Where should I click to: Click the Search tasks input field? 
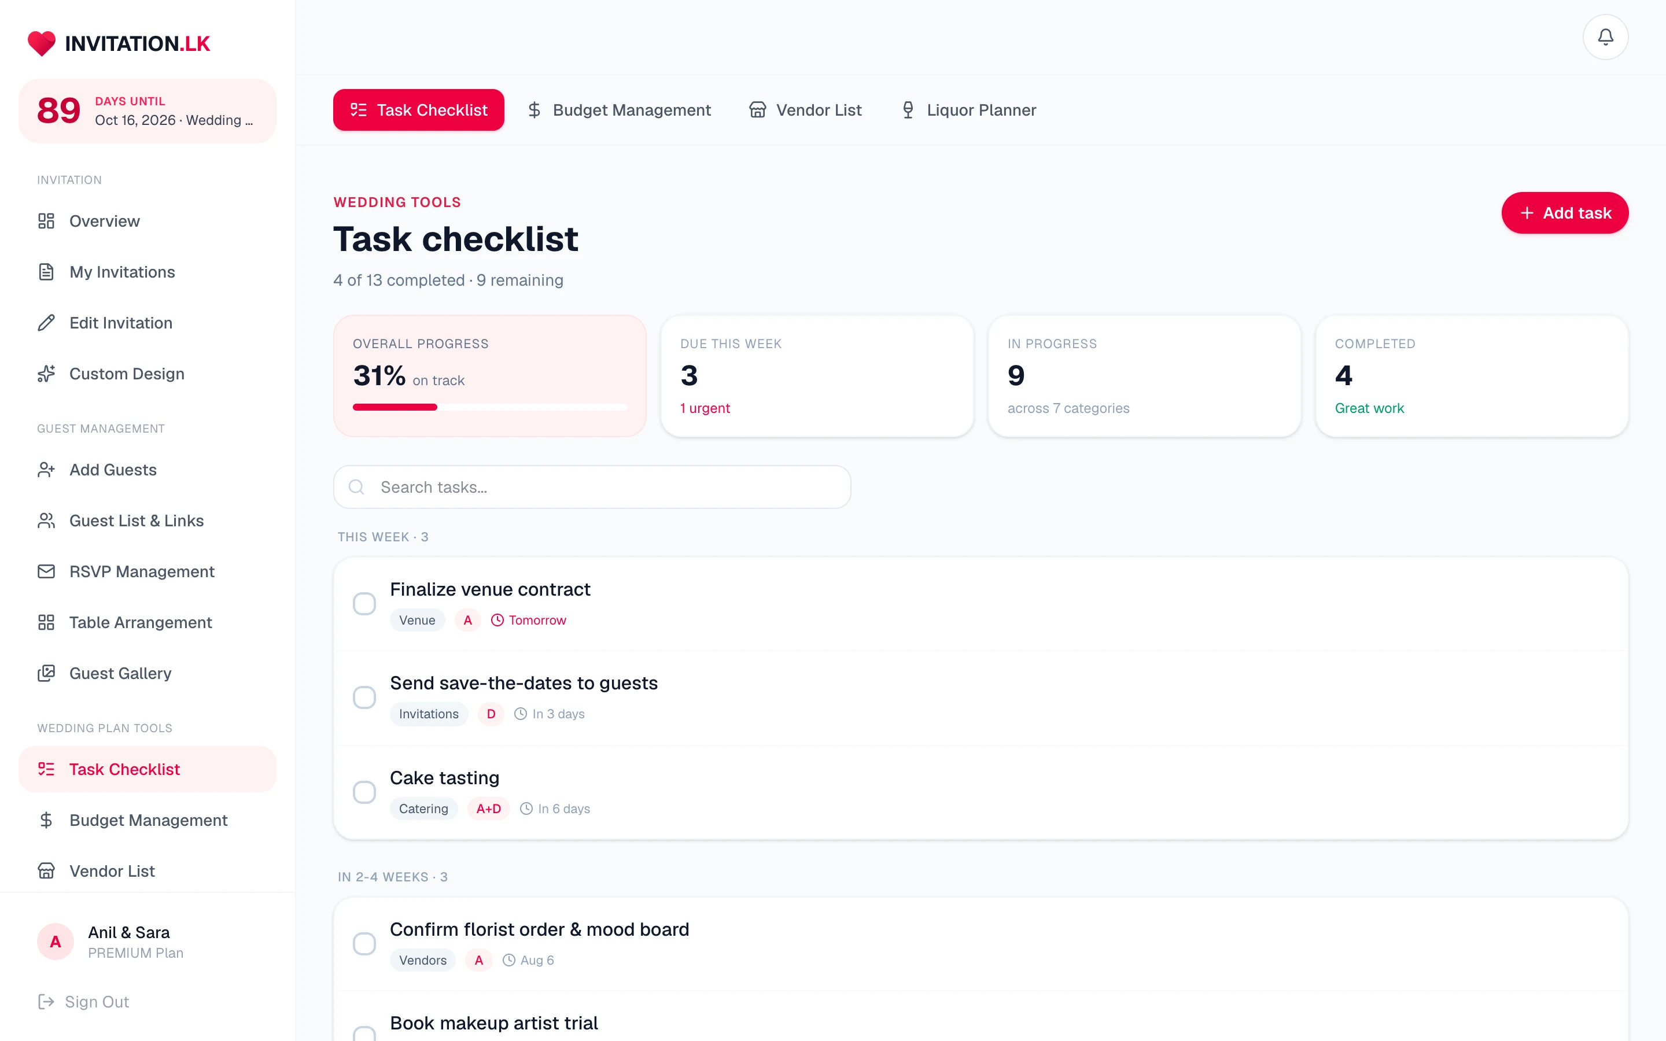pos(592,488)
